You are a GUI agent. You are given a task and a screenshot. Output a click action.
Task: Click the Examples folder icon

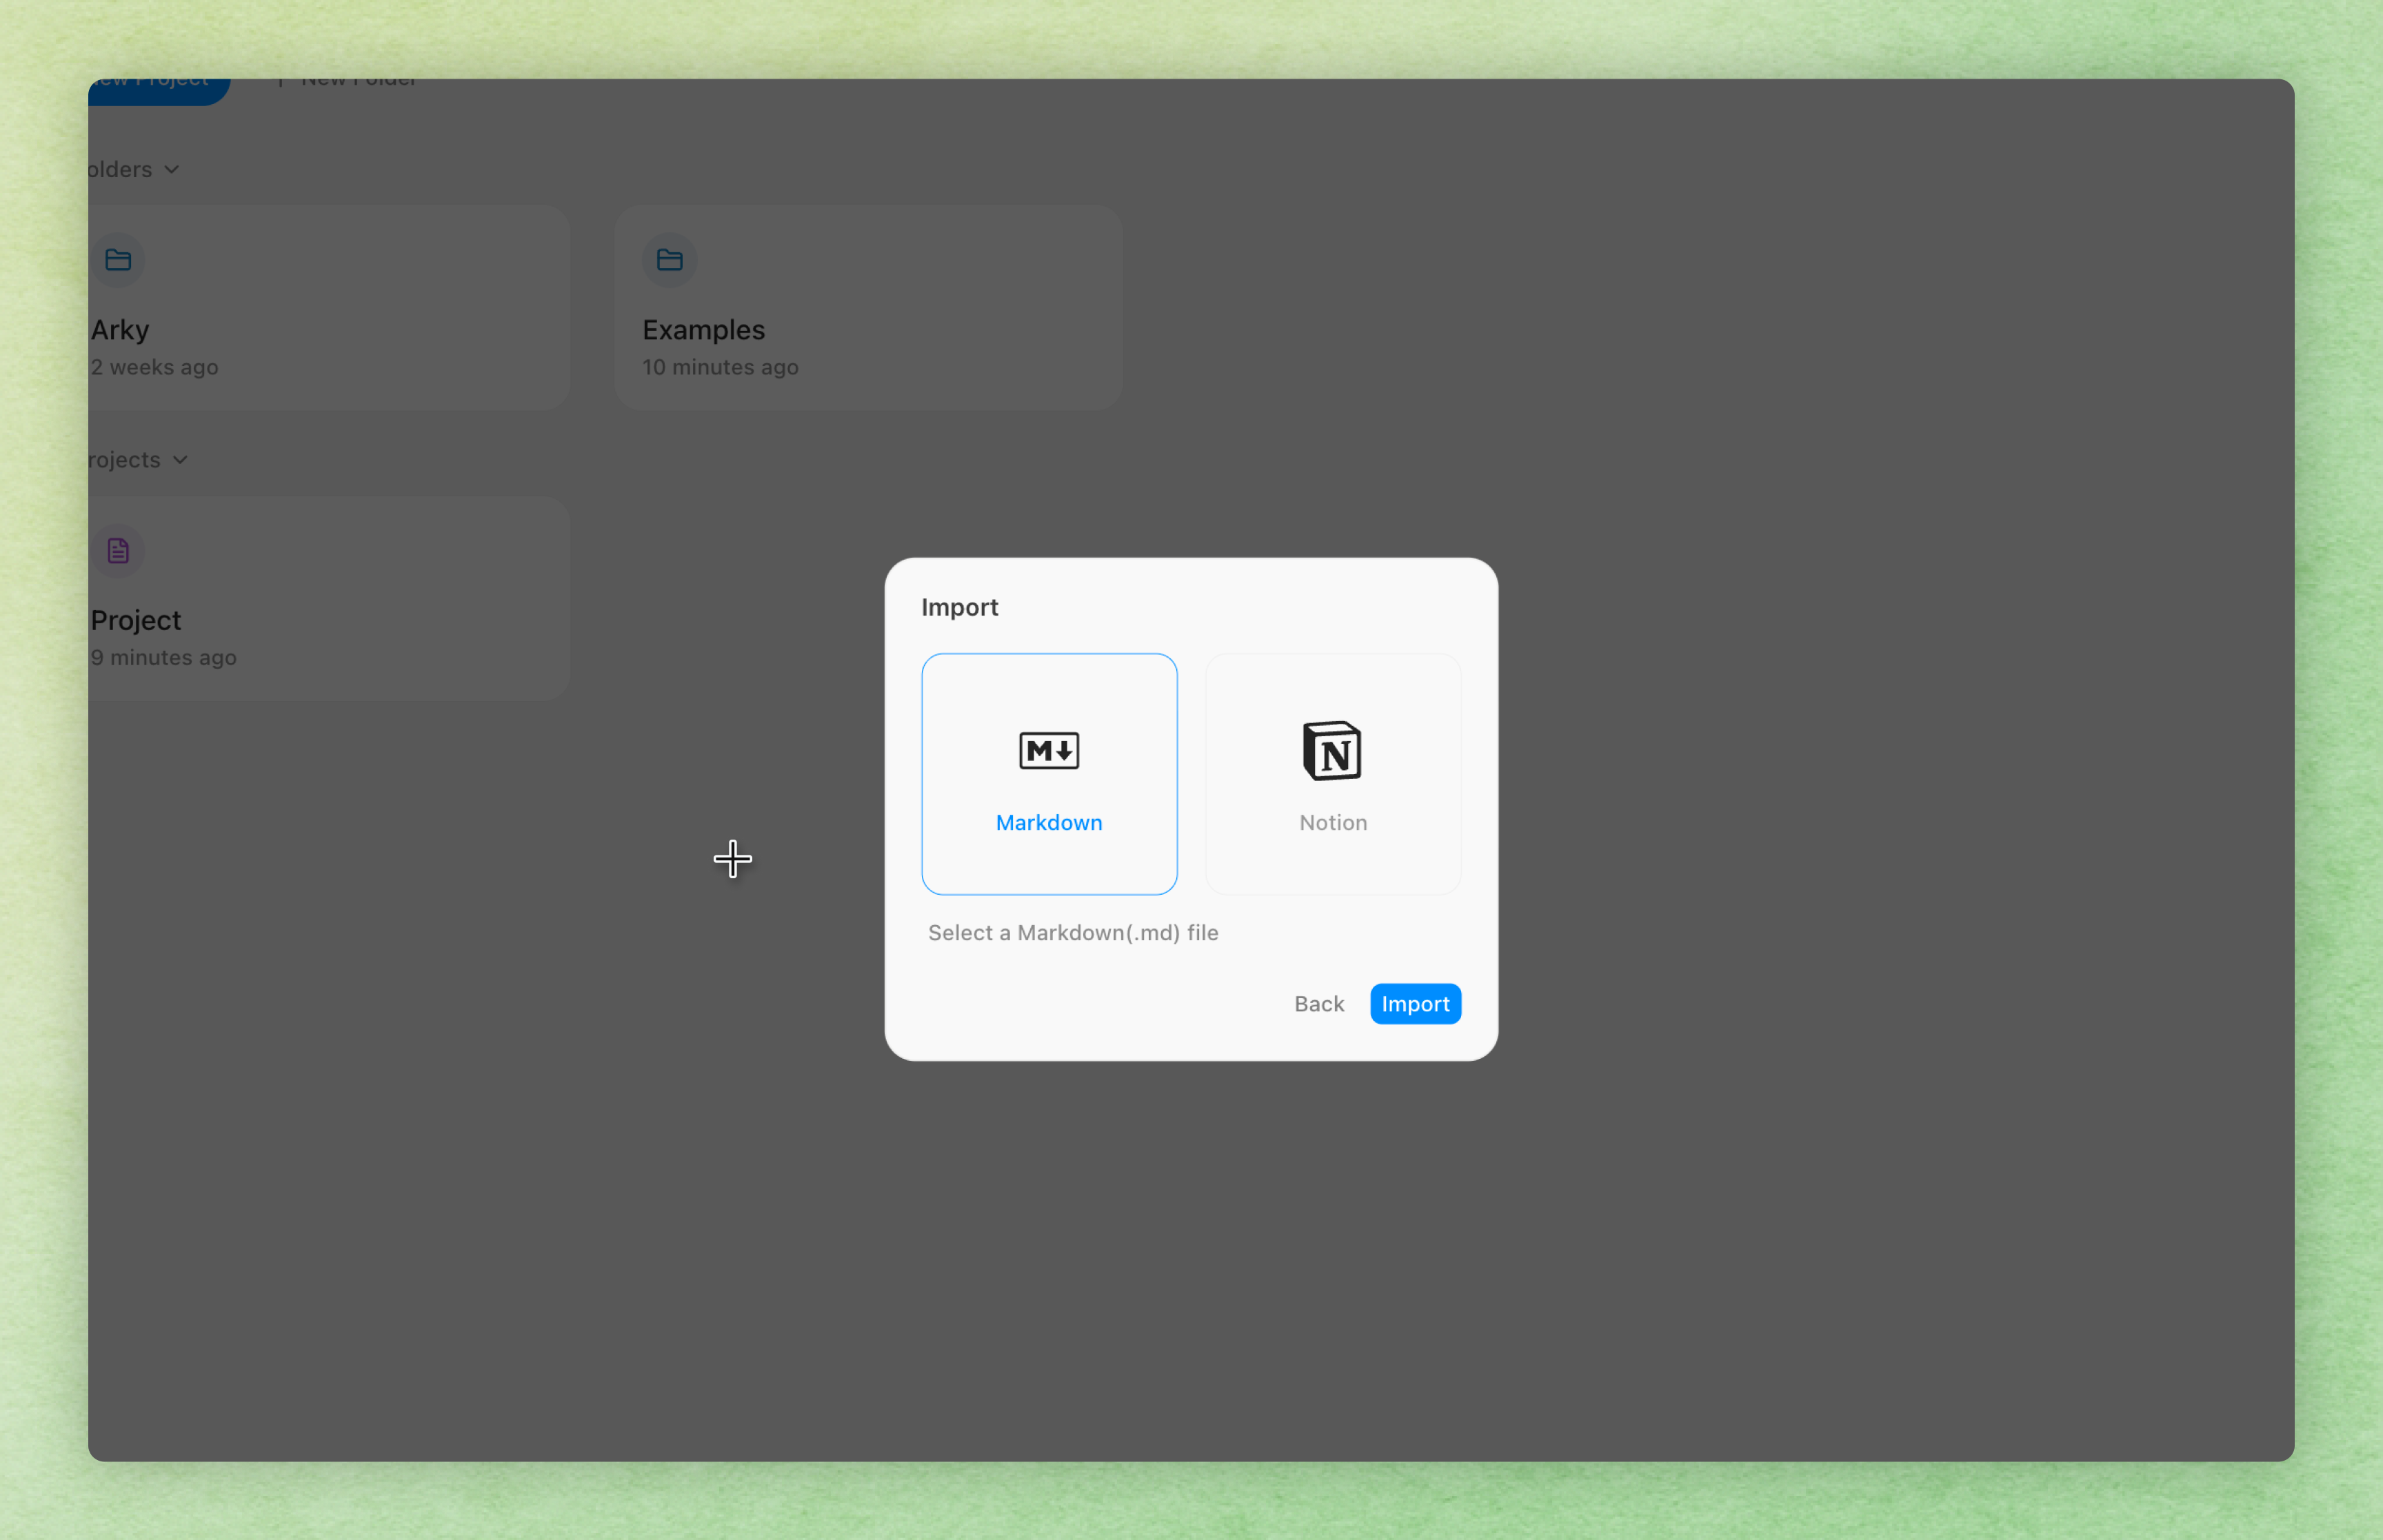click(669, 260)
